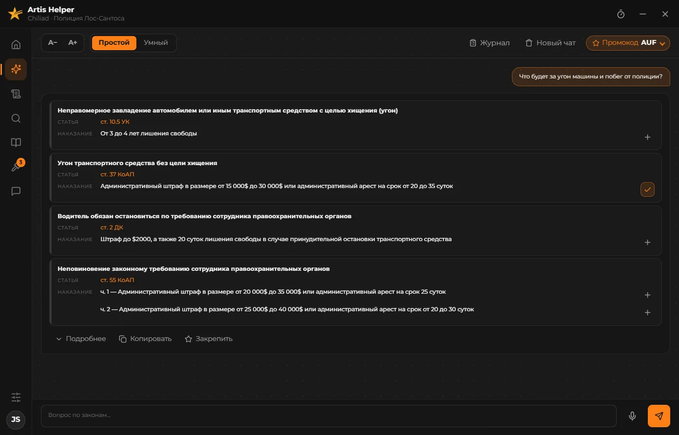Expand details with Подробнее

tap(81, 339)
